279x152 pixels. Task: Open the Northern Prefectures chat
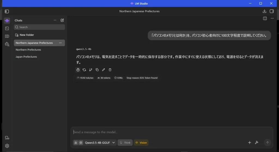(x=28, y=50)
